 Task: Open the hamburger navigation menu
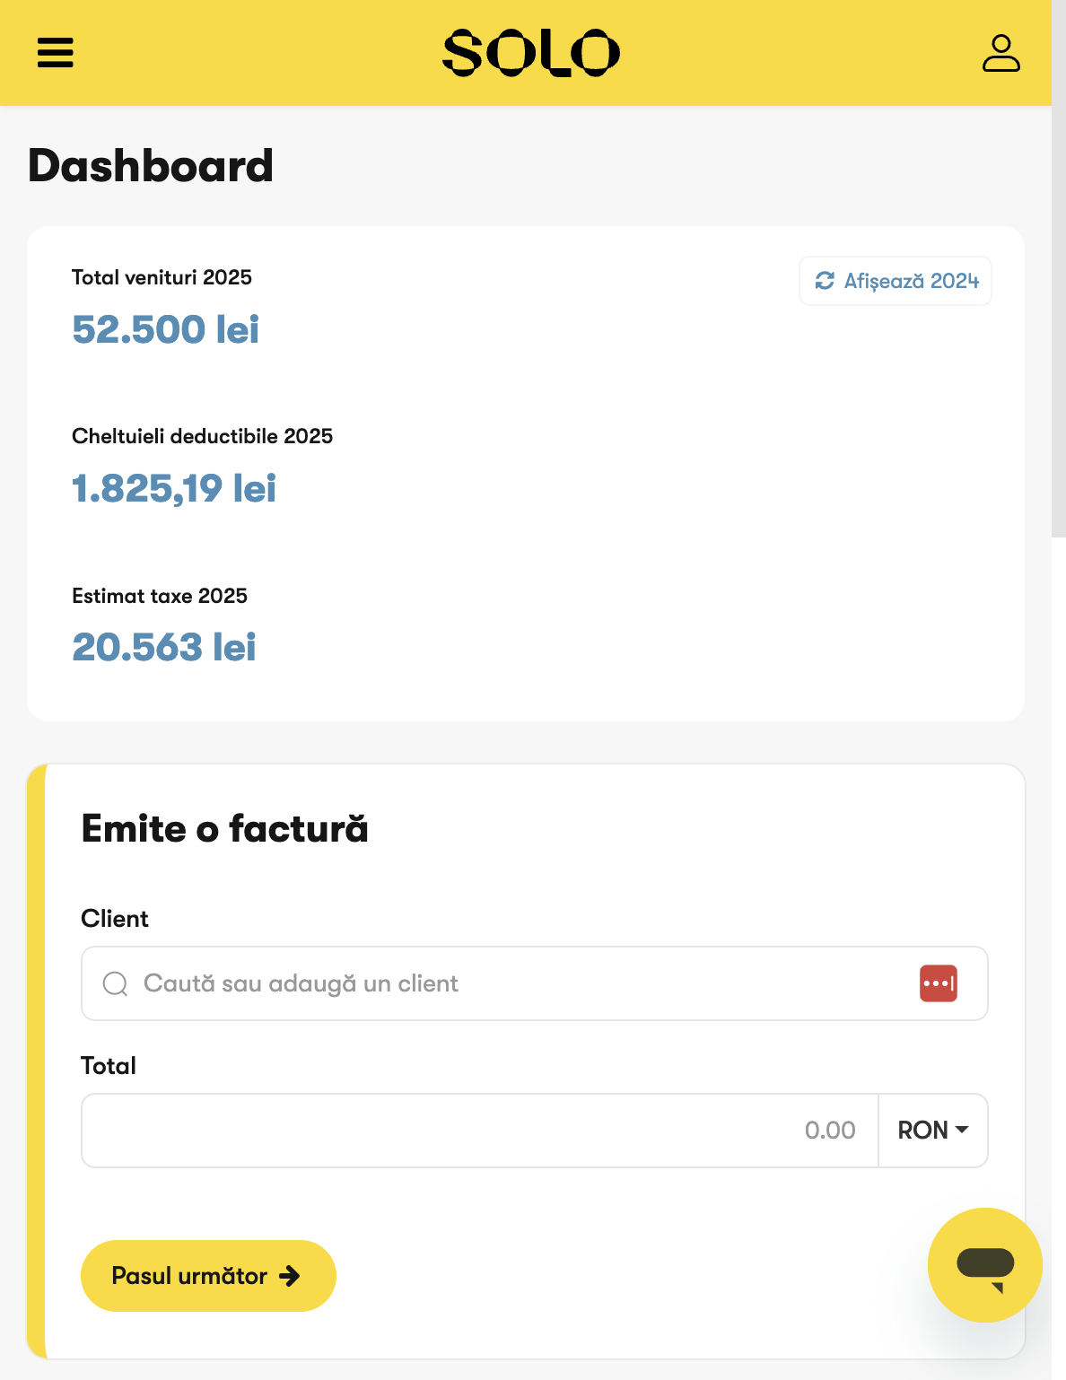click(55, 53)
